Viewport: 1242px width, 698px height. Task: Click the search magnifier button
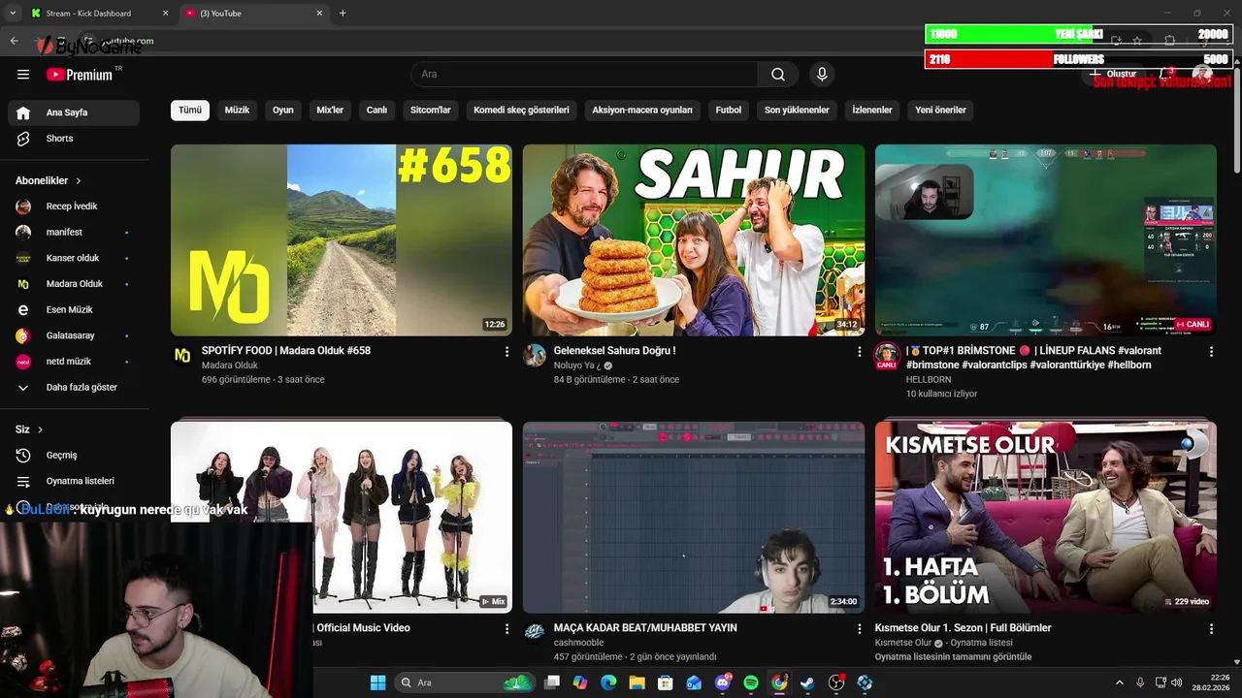coord(778,74)
